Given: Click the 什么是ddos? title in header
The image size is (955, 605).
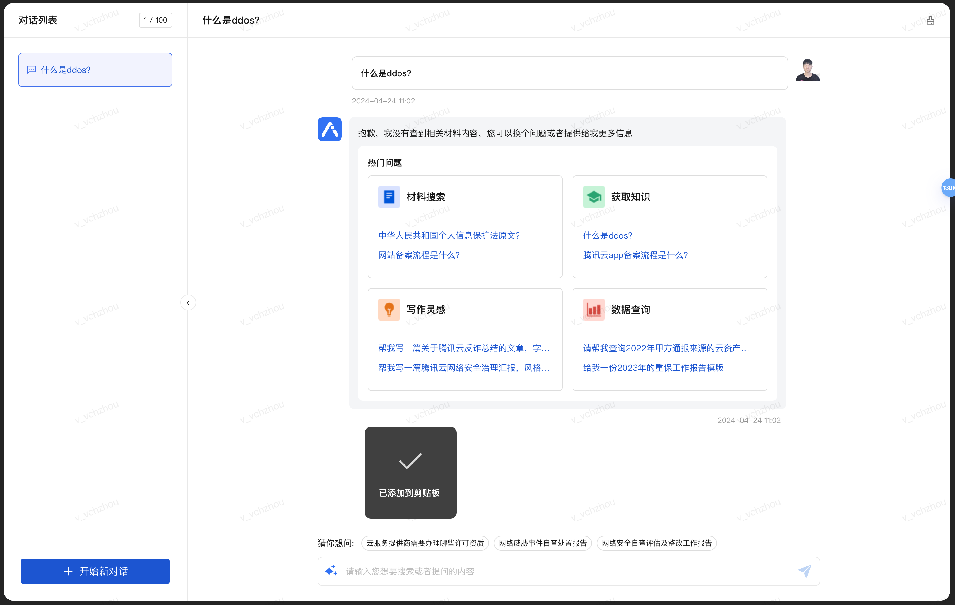Looking at the screenshot, I should tap(231, 20).
